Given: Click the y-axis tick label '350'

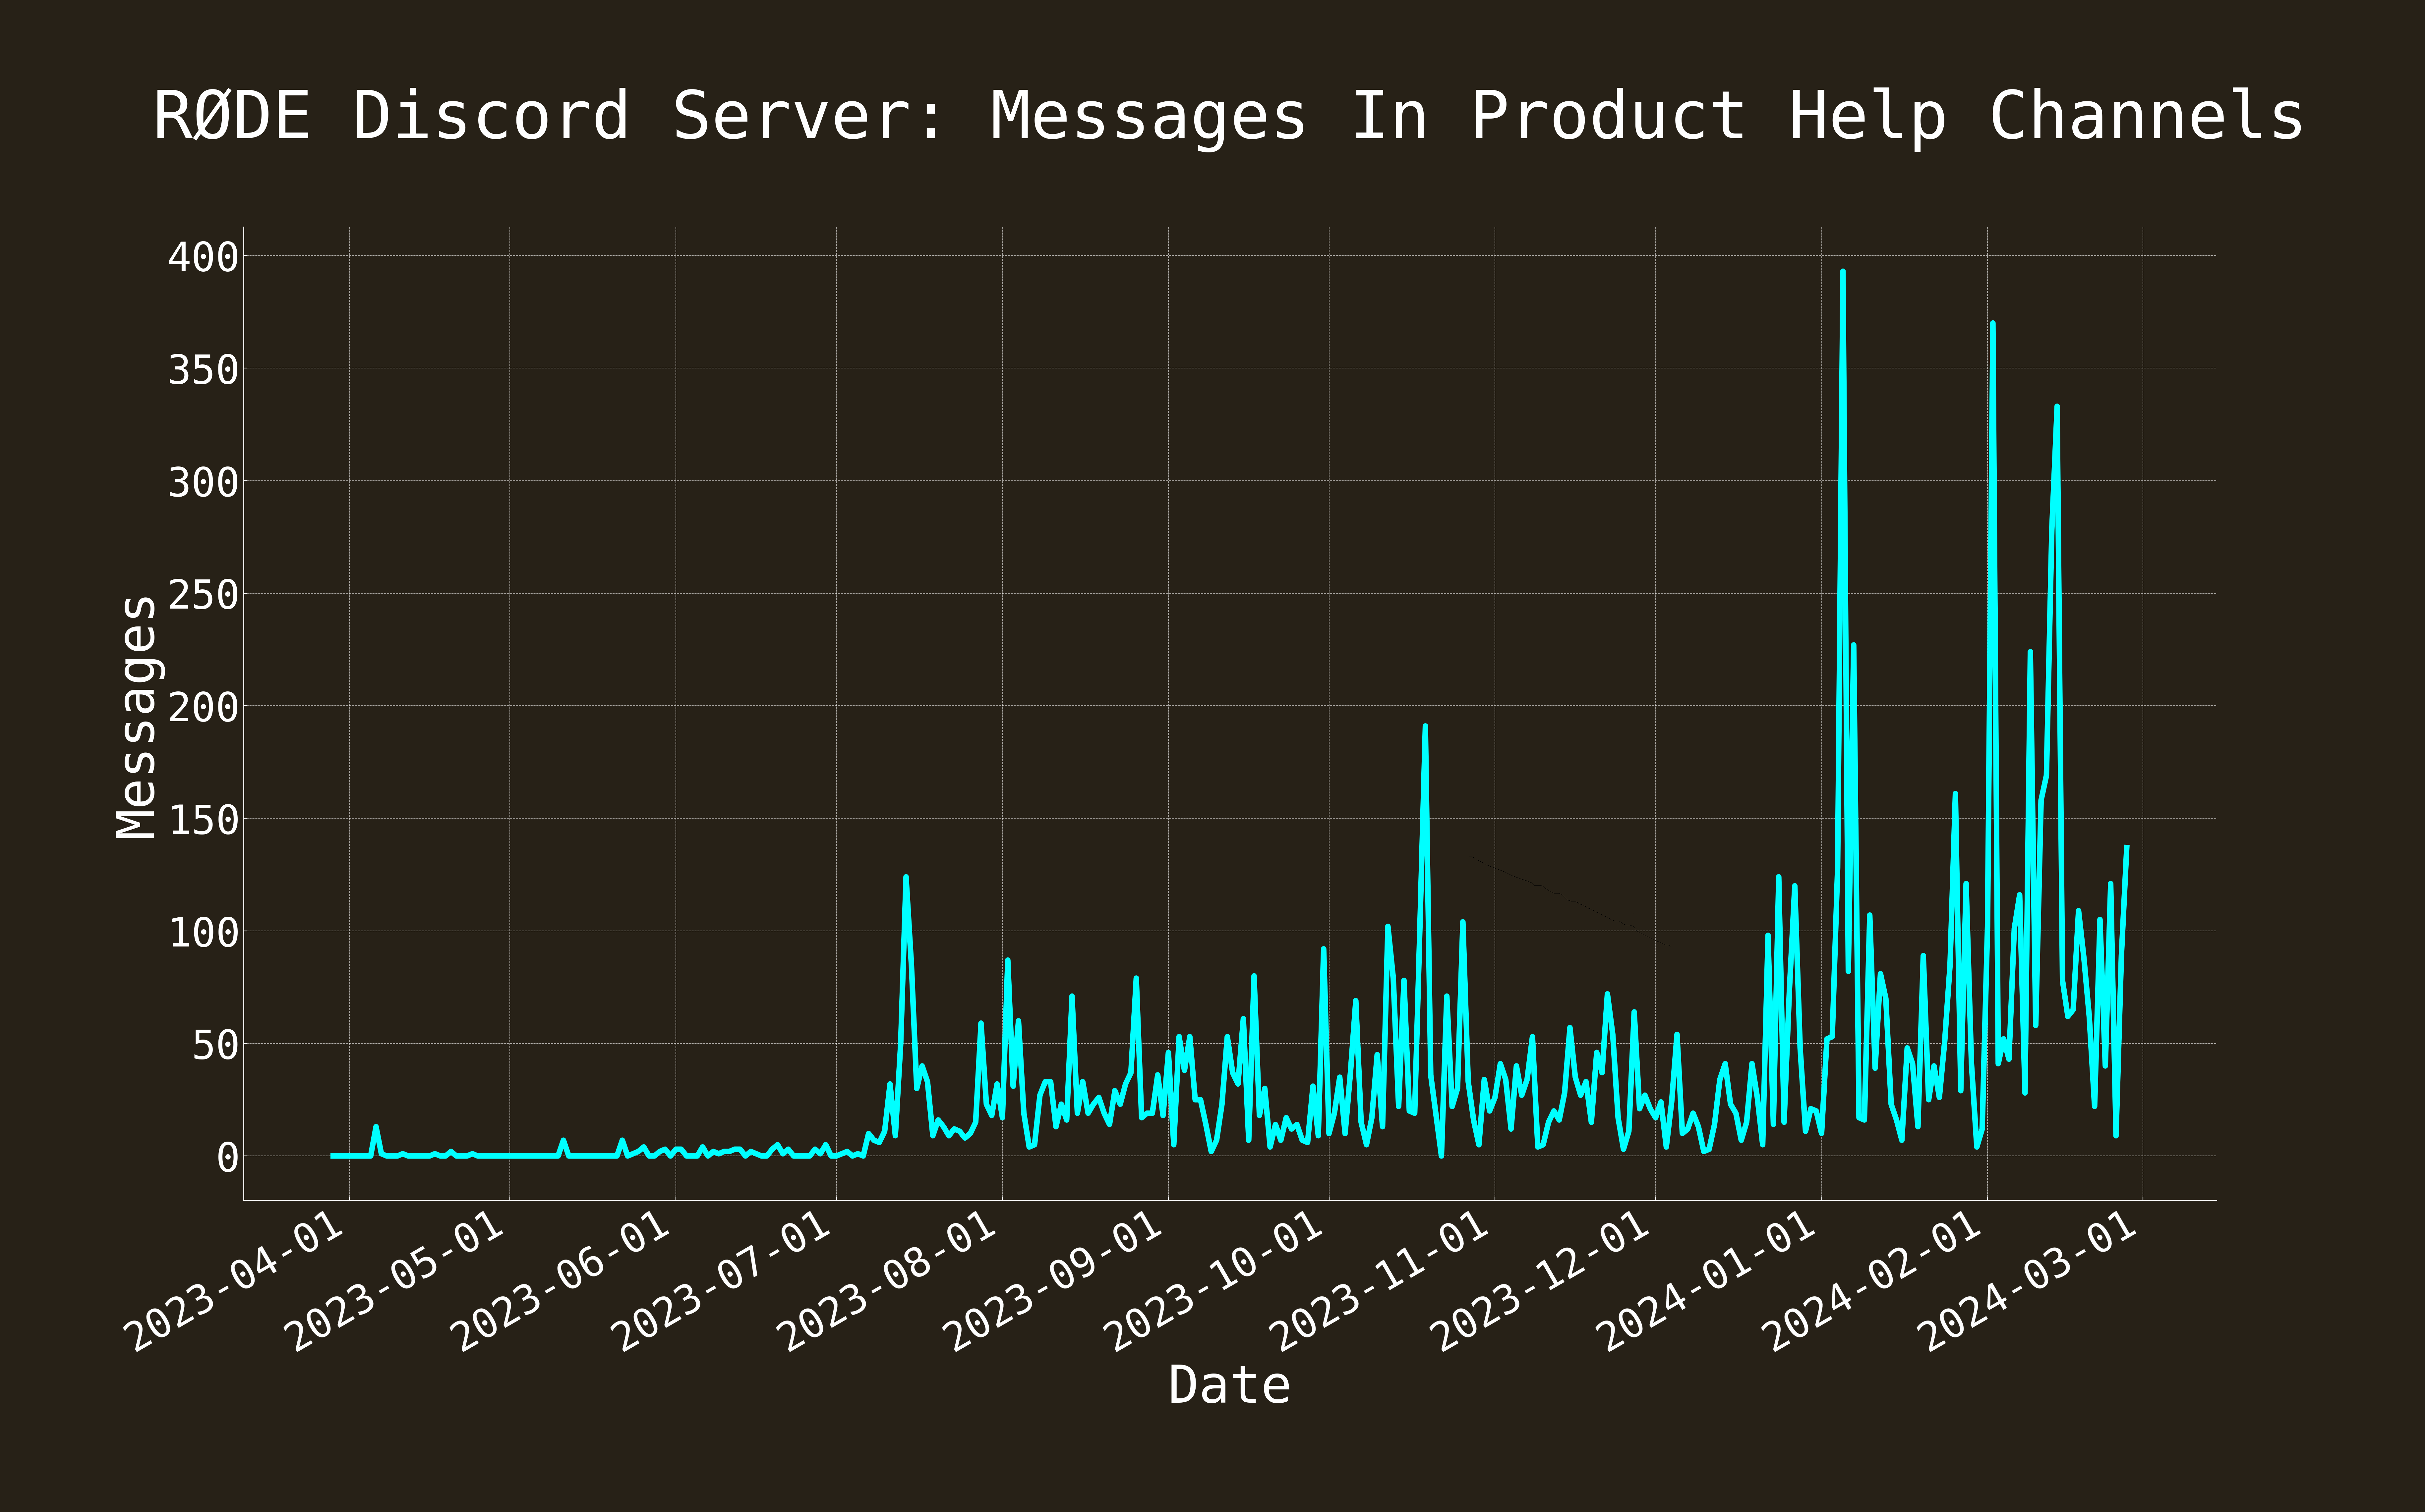Looking at the screenshot, I should point(203,370).
